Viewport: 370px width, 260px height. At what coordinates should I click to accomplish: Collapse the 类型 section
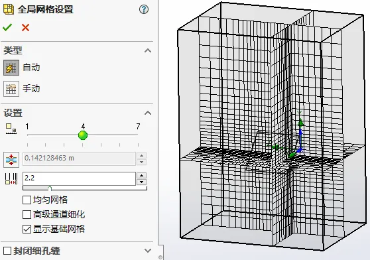click(x=148, y=50)
